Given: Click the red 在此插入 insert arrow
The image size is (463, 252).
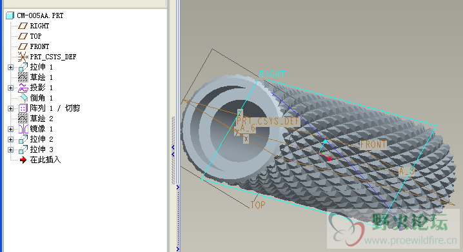Looking at the screenshot, I should point(23,160).
